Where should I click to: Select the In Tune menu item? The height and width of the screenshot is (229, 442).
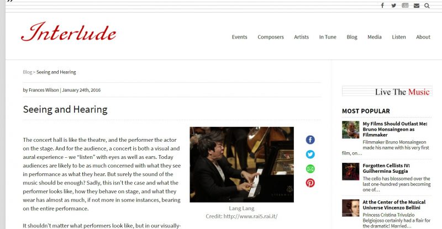pyautogui.click(x=328, y=37)
